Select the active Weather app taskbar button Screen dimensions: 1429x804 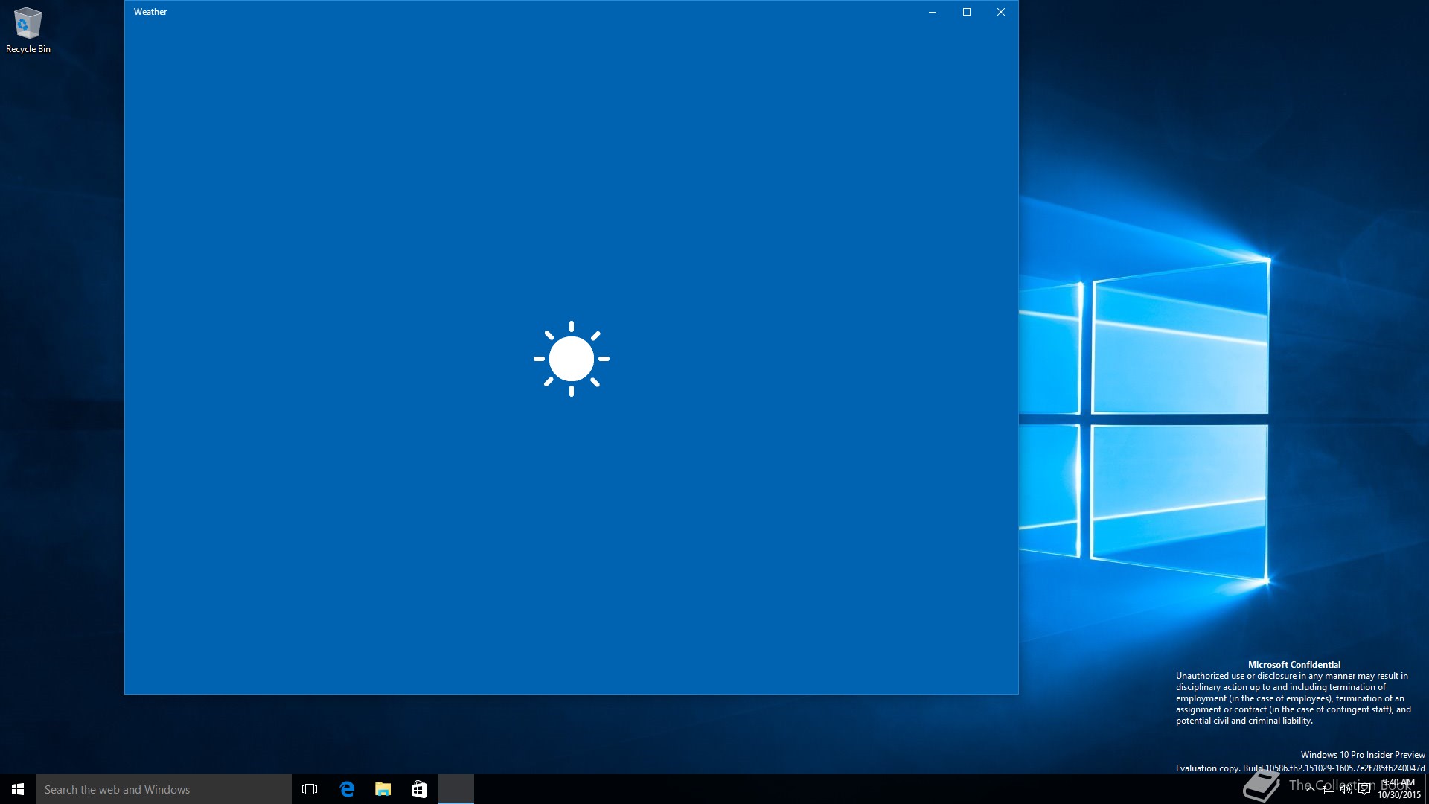[456, 789]
